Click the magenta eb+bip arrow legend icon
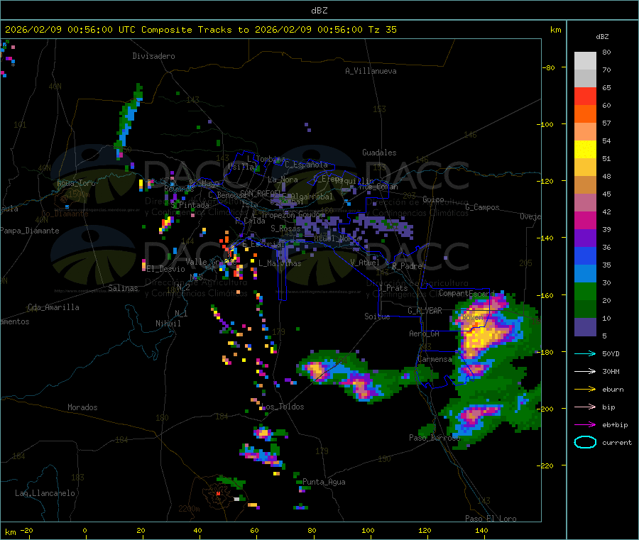The image size is (639, 540). [585, 424]
